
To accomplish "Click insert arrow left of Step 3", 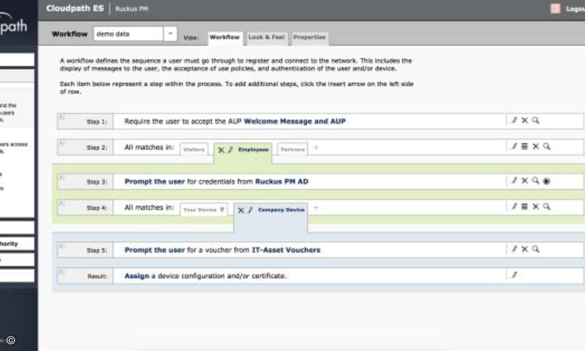I will tap(61, 177).
